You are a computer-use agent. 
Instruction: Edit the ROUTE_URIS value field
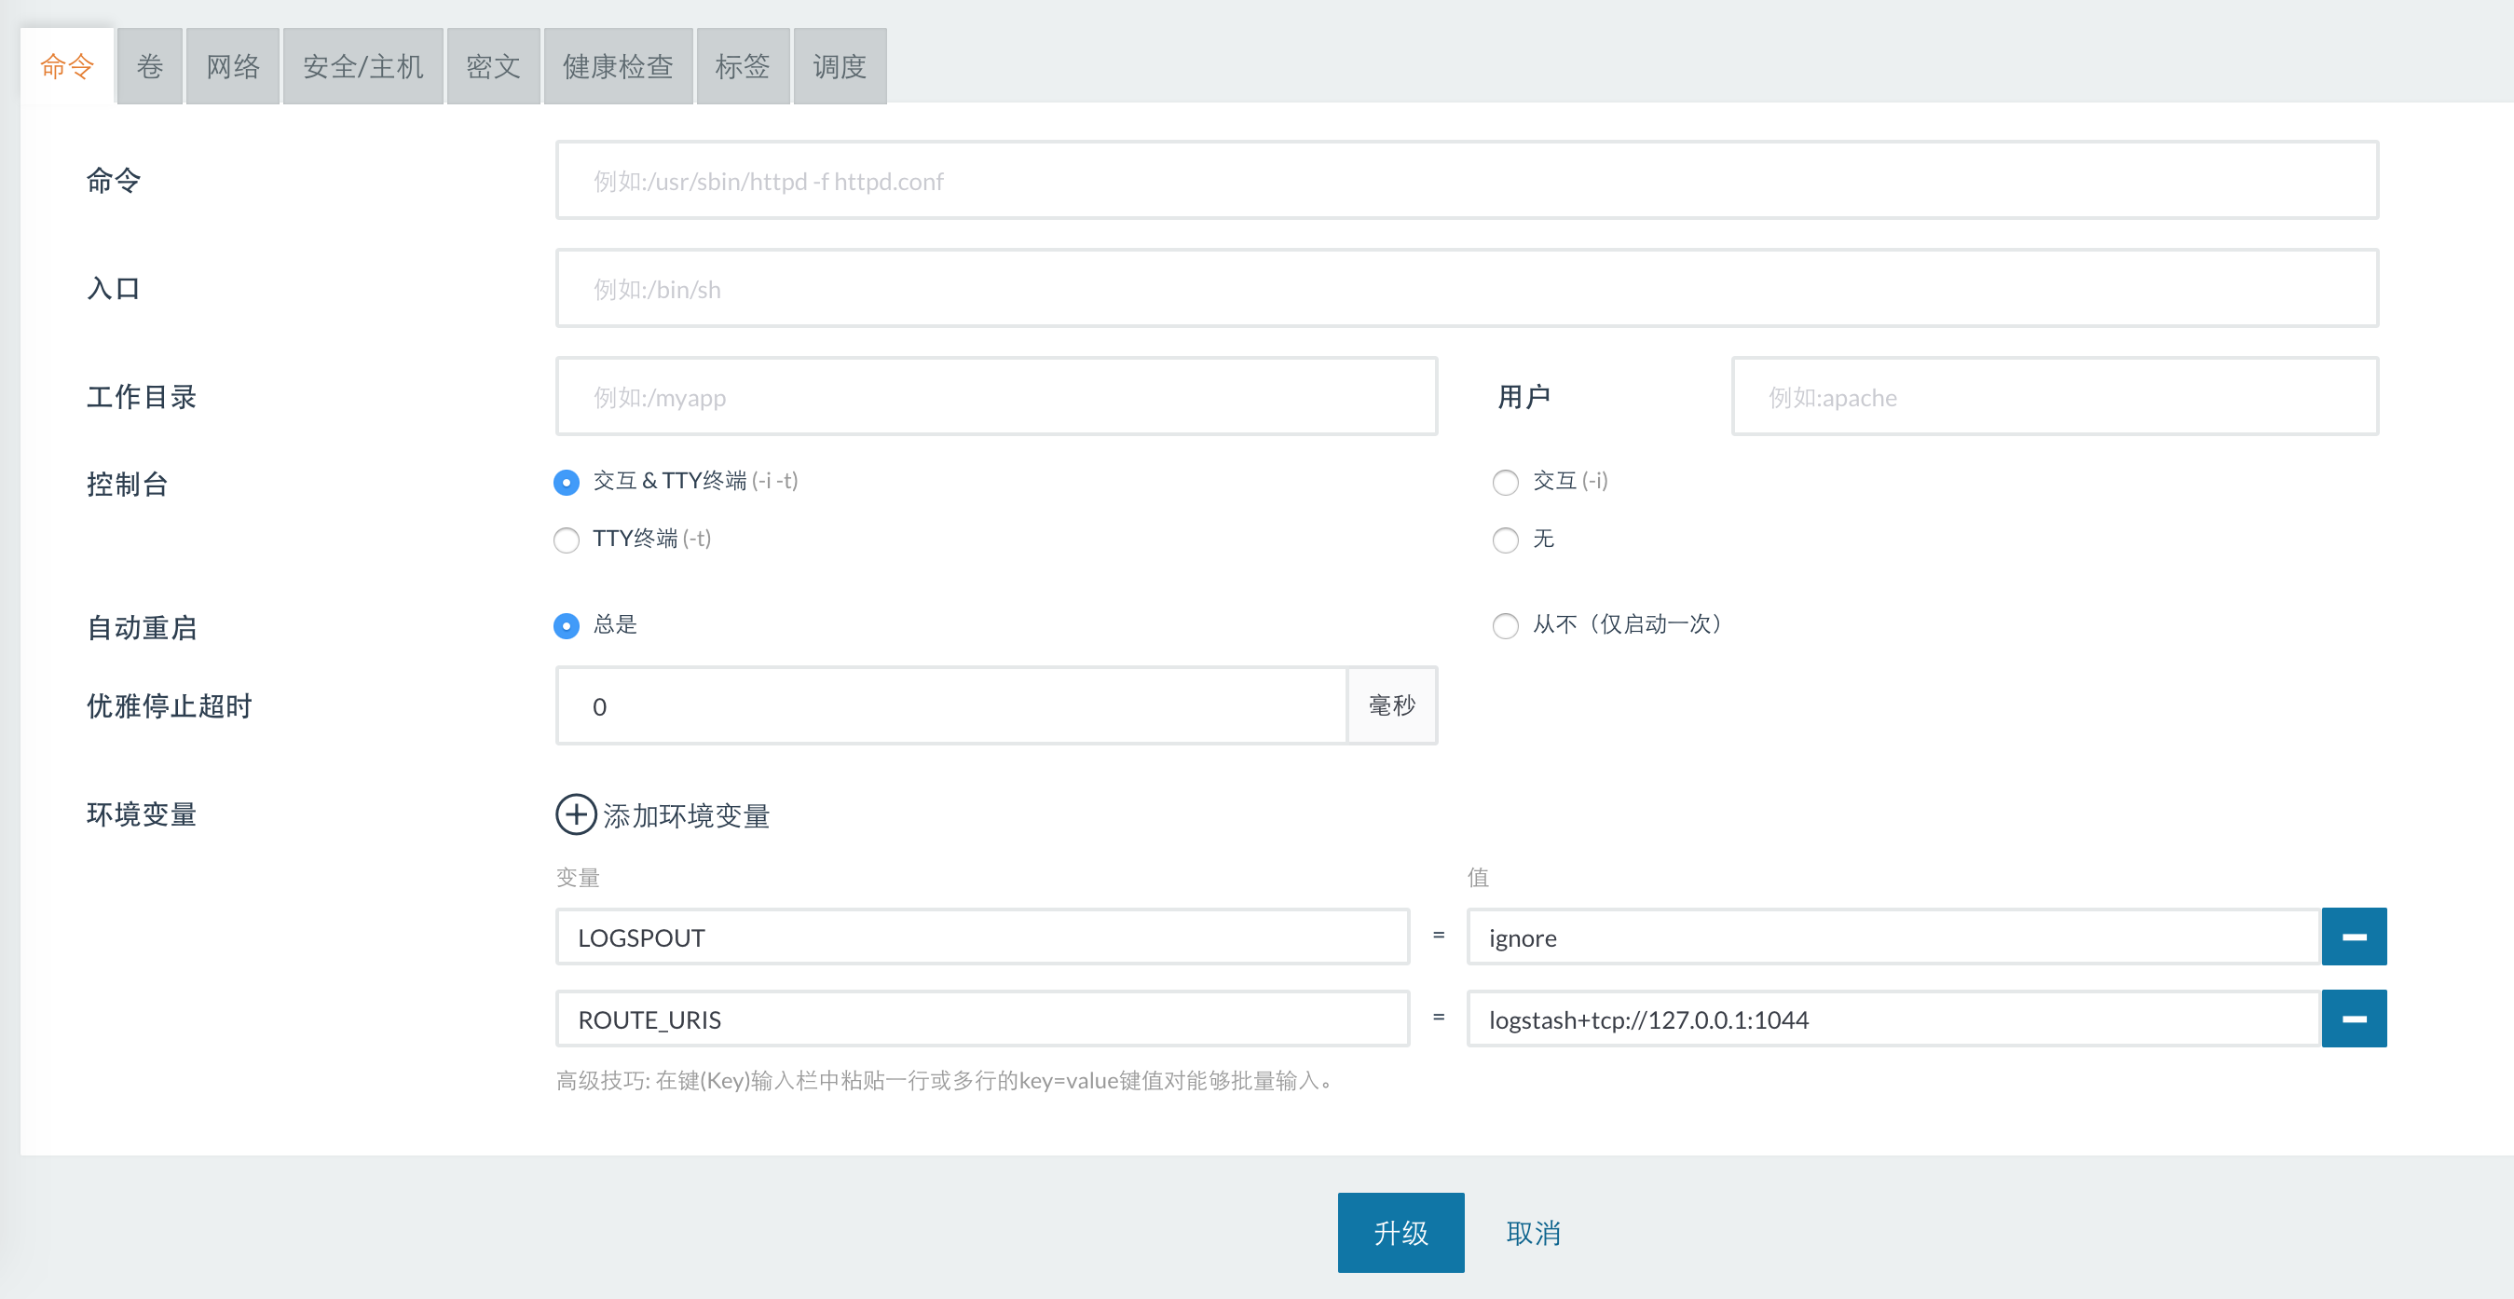click(1892, 1019)
